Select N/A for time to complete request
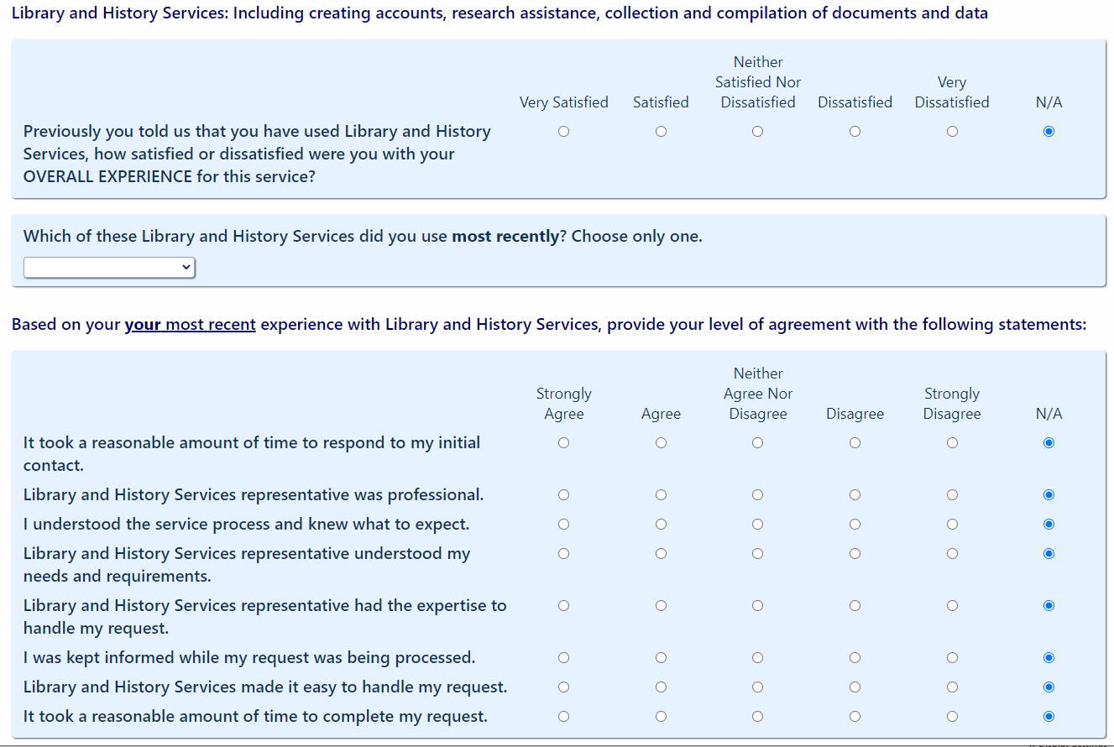This screenshot has width=1114, height=747. pyautogui.click(x=1049, y=717)
